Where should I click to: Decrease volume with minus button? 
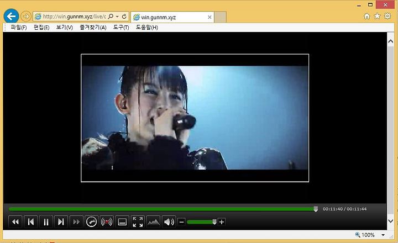pos(181,222)
